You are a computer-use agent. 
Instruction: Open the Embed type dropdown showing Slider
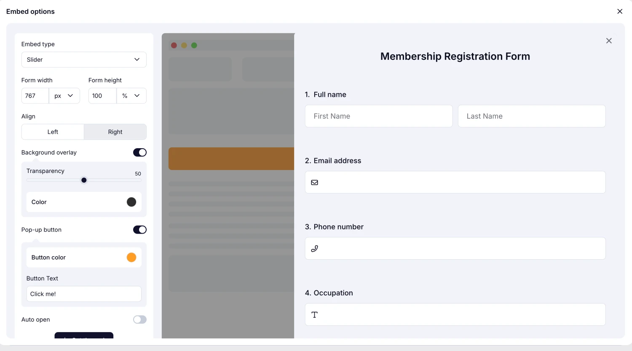pos(84,59)
